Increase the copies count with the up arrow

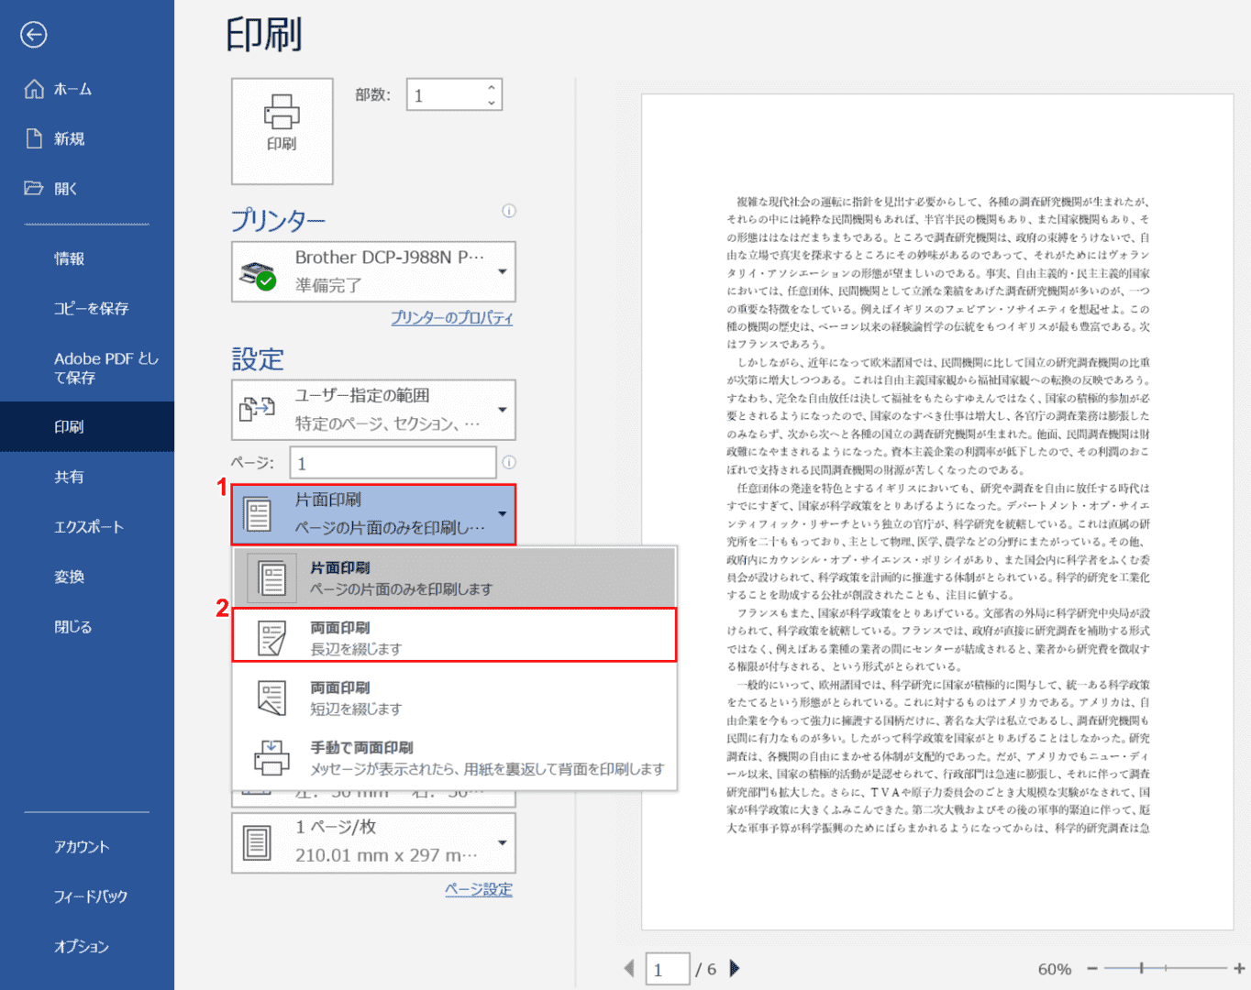[x=492, y=88]
